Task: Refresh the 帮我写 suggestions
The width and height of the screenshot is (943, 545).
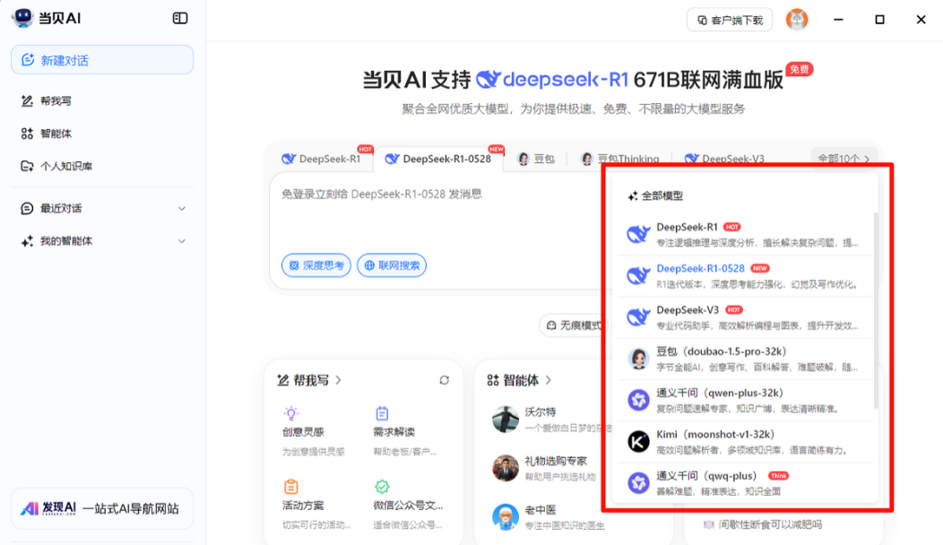Action: (x=444, y=380)
